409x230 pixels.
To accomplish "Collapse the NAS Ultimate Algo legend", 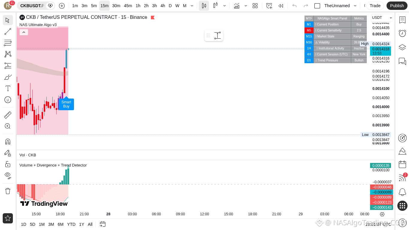I will click(24, 32).
